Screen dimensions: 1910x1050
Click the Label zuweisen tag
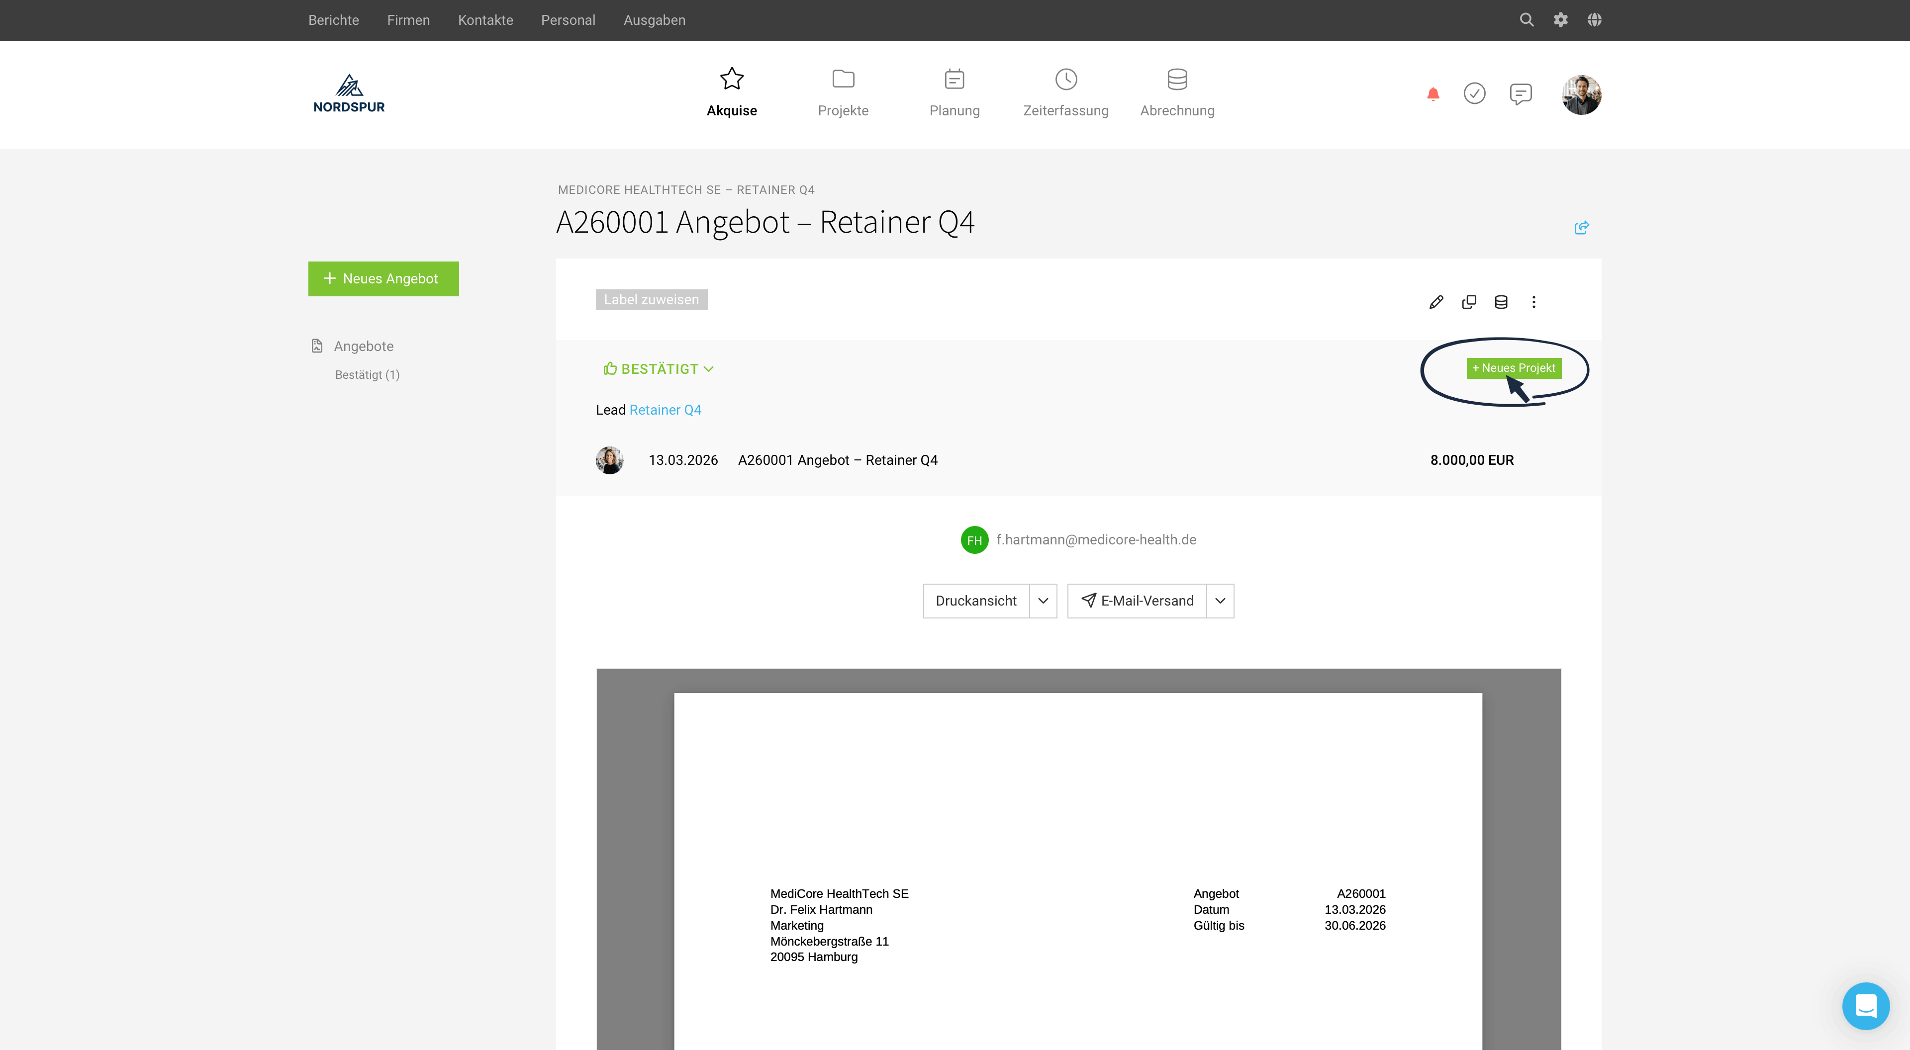click(x=651, y=299)
